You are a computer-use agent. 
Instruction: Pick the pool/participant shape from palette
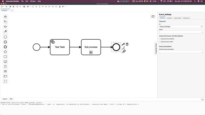[x=5, y=76]
